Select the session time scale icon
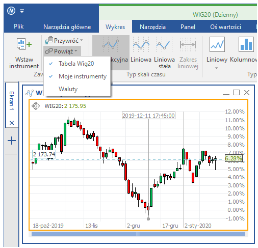Image resolution: width=258 pixels, height=248 pixels. click(111, 44)
